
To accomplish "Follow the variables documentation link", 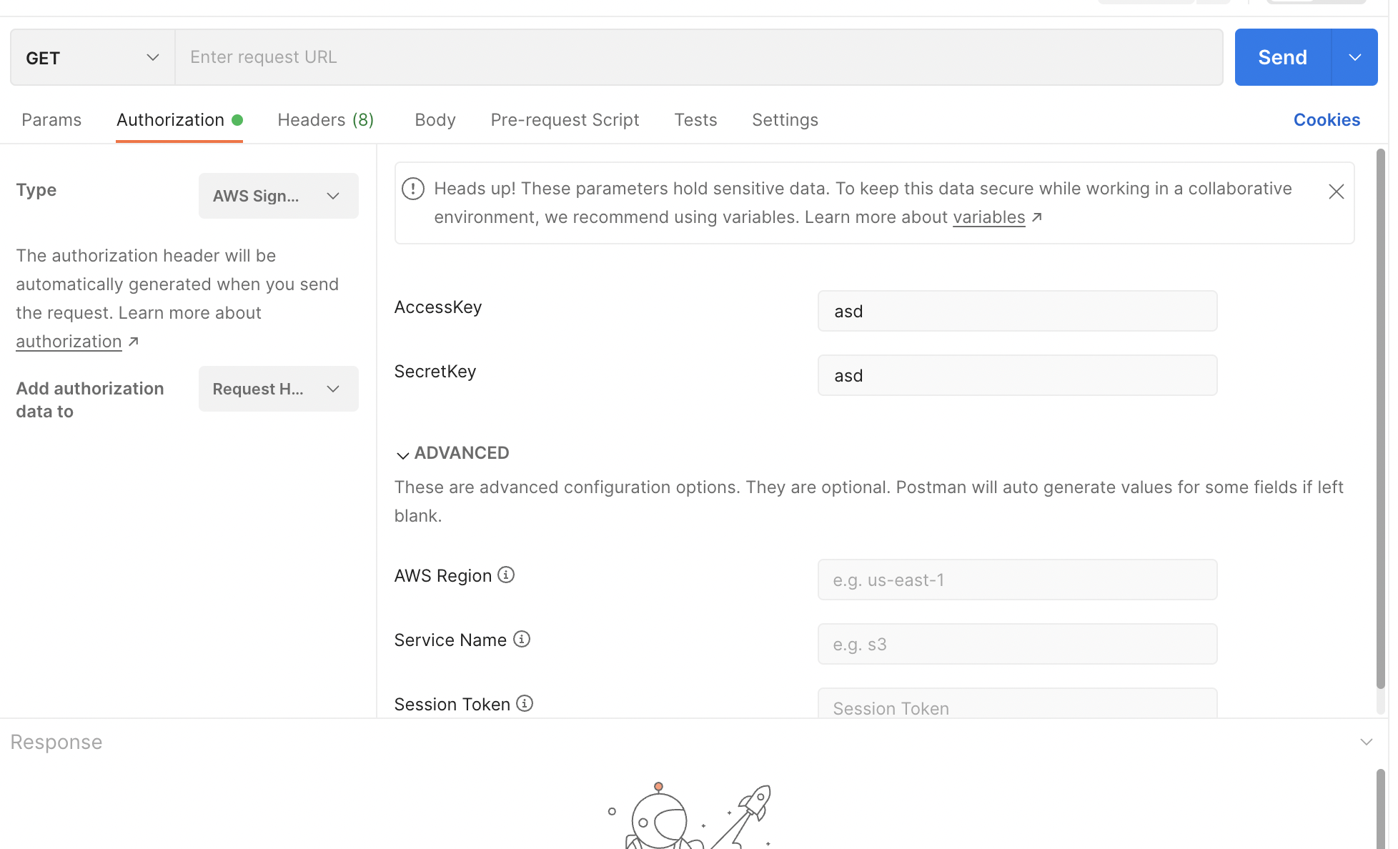I will 989,217.
